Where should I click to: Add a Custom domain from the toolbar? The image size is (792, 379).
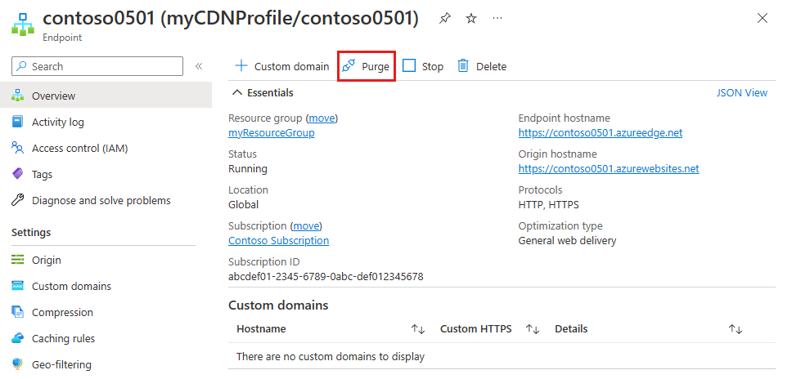(x=282, y=66)
